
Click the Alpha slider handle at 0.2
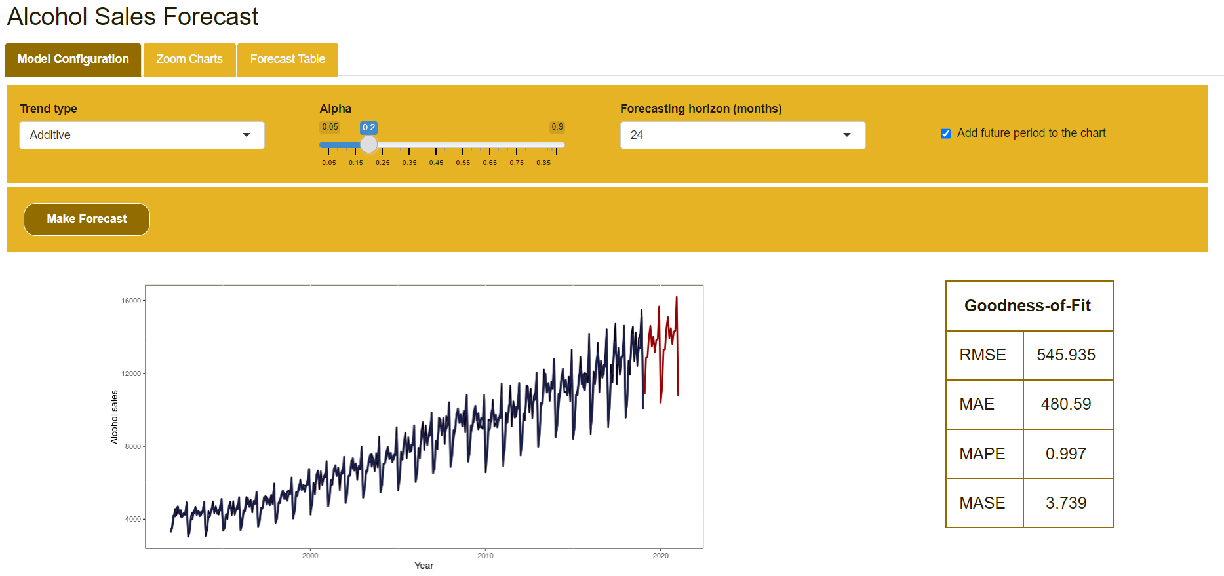(x=369, y=144)
